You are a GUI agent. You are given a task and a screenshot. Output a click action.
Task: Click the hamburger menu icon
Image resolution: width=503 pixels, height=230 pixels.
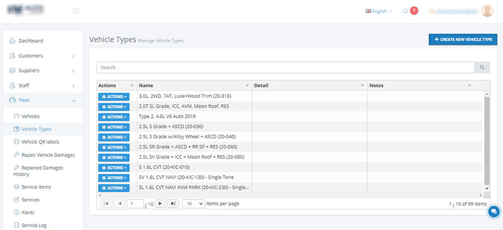[x=76, y=11]
